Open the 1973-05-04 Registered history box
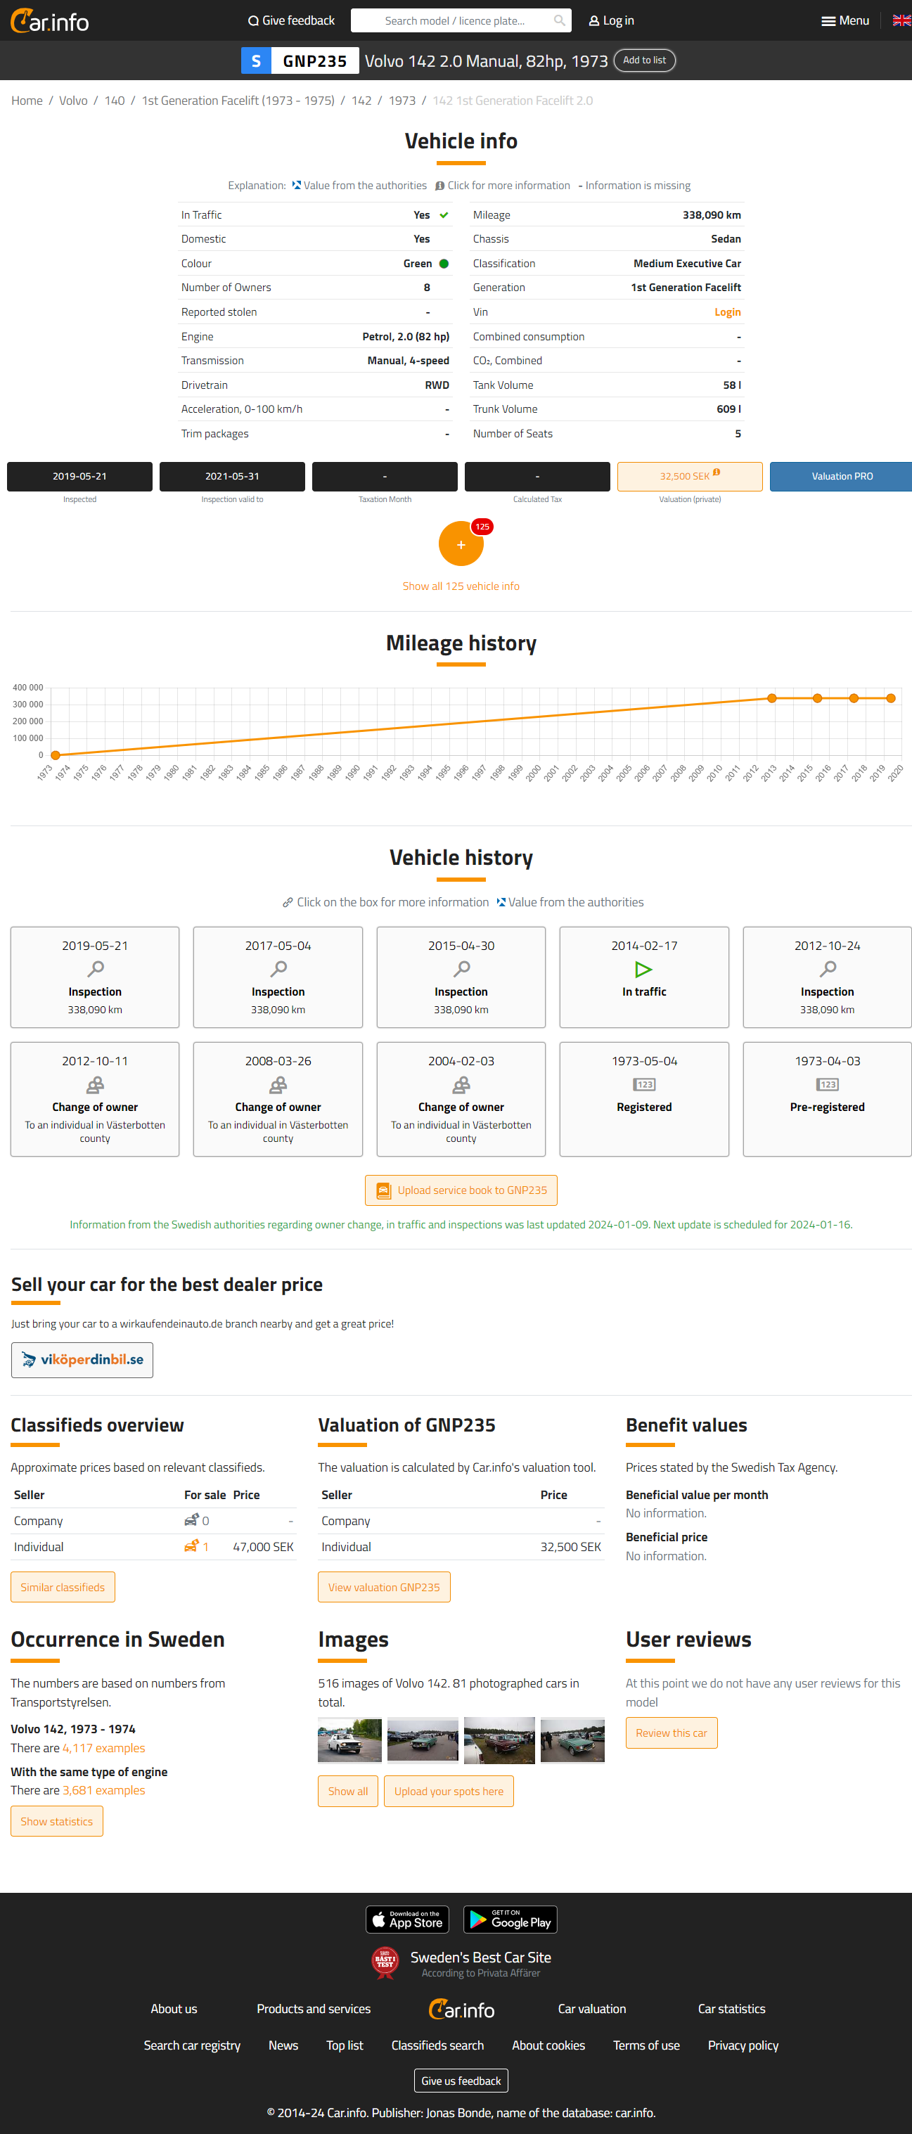The height and width of the screenshot is (2134, 912). click(x=643, y=1098)
